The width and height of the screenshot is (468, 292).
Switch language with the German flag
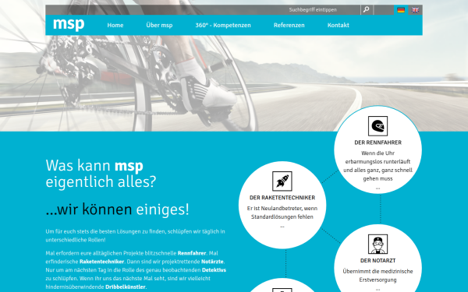point(401,10)
